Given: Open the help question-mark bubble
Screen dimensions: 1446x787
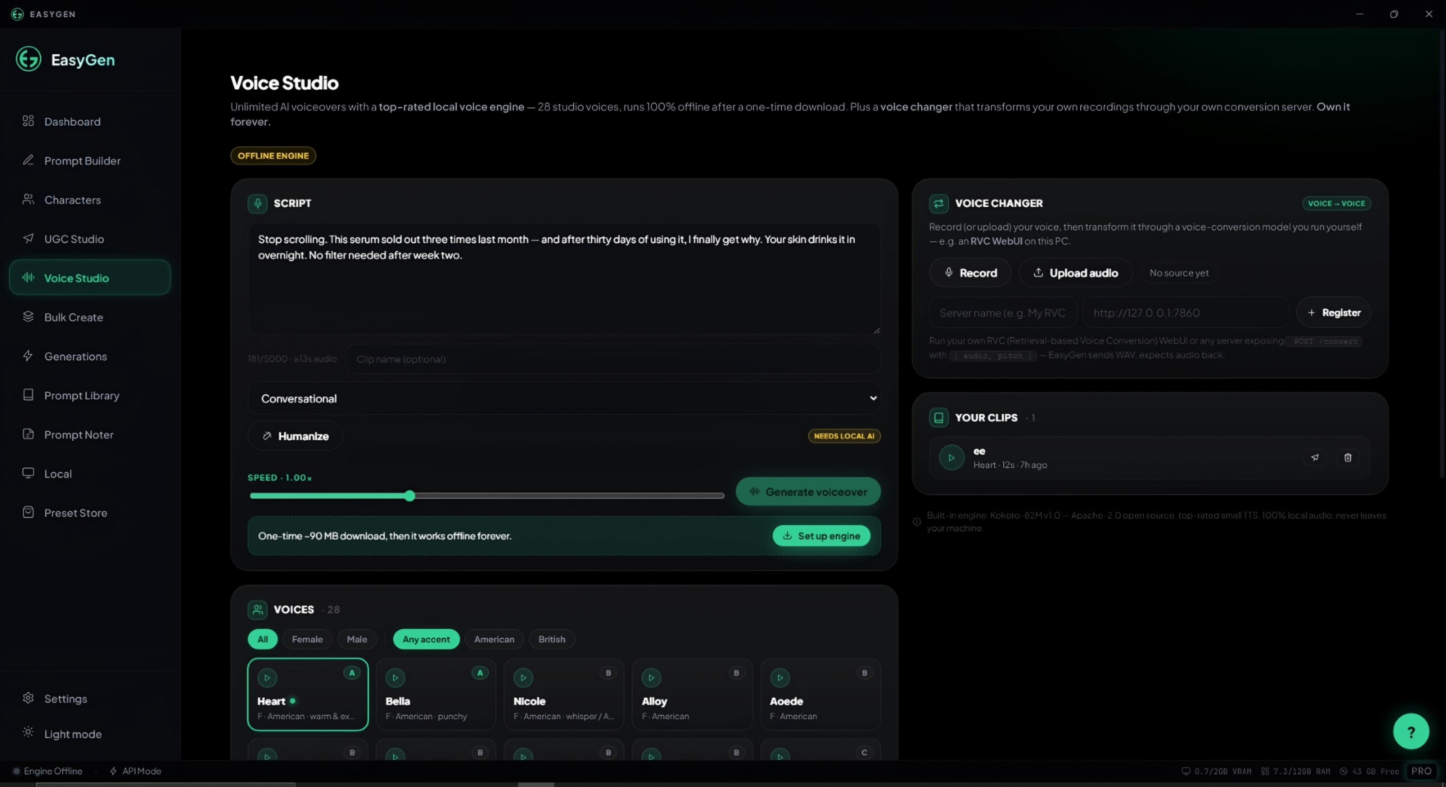Looking at the screenshot, I should tap(1411, 732).
